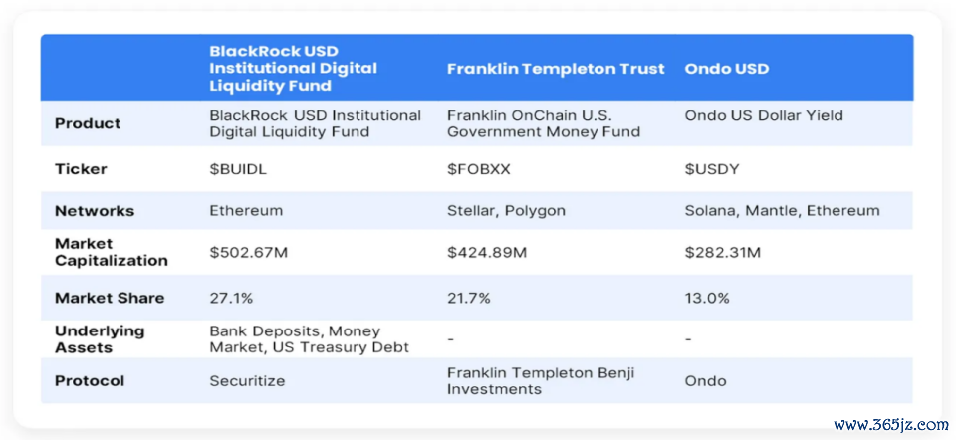Click the Ticker row label
Image resolution: width=956 pixels, height=440 pixels.
(x=81, y=169)
